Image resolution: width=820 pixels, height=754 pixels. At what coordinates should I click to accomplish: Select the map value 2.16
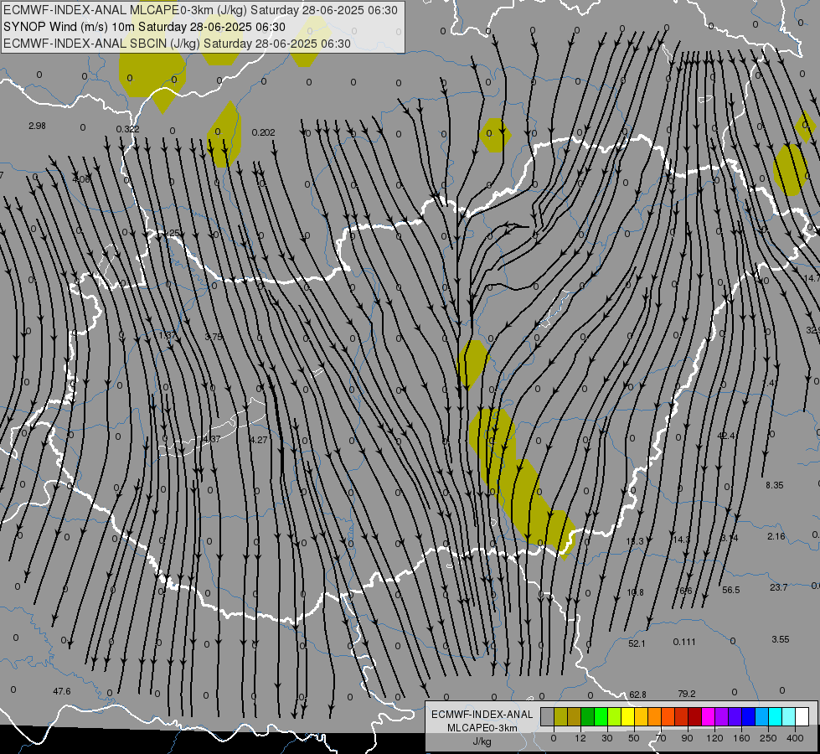click(776, 536)
